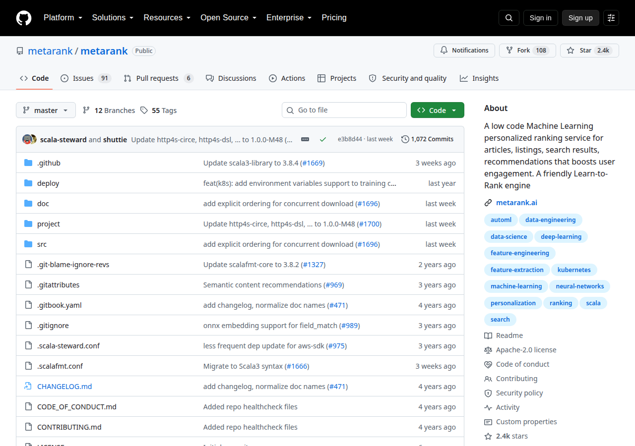Click the tags icon next to 55 Tags
Screen dimensions: 635x446
pos(144,111)
